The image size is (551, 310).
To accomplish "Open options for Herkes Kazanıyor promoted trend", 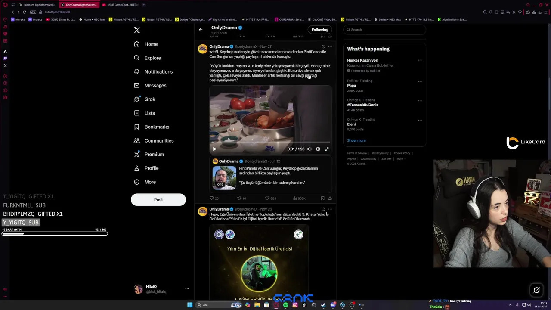I will (x=420, y=60).
